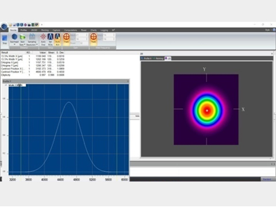Switch to the Profiles ribbon tab
Screen dimensions: 276x208
tap(24, 30)
